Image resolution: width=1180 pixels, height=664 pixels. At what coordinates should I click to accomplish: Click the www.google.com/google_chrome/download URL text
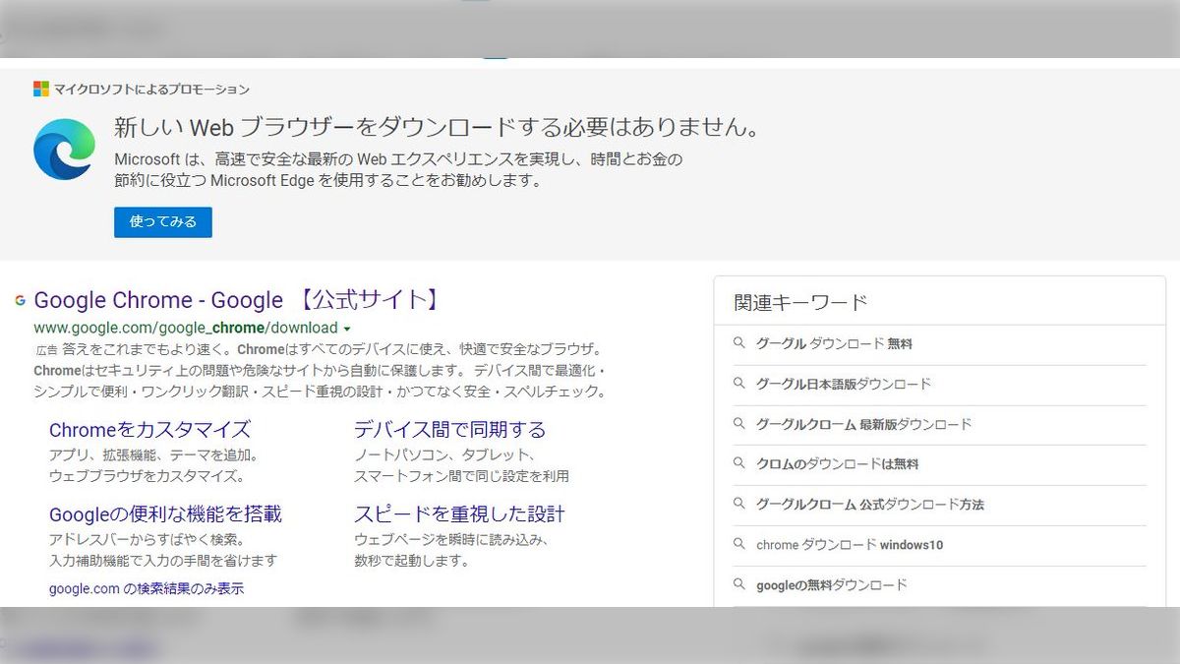click(x=186, y=328)
